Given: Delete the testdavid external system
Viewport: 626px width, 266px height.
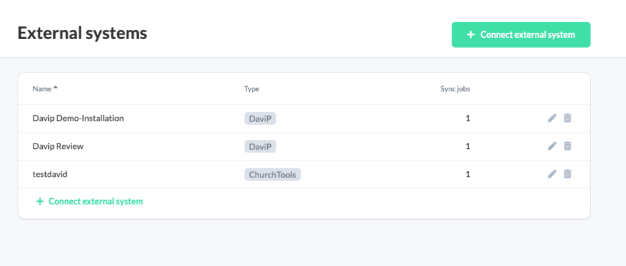Looking at the screenshot, I should (x=567, y=174).
